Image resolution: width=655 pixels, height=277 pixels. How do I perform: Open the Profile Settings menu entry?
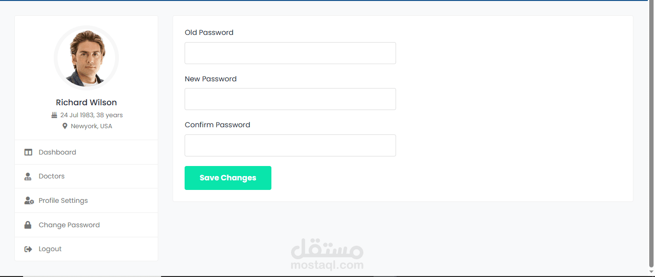[x=63, y=200]
